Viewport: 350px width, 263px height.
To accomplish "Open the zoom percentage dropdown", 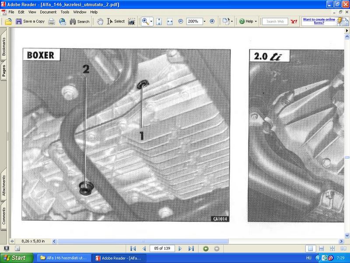I will 204,21.
